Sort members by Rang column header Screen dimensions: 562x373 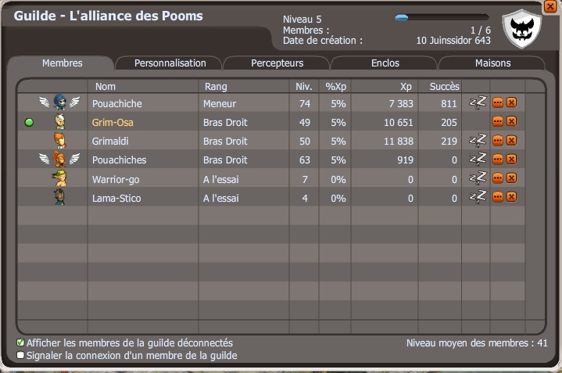point(215,86)
